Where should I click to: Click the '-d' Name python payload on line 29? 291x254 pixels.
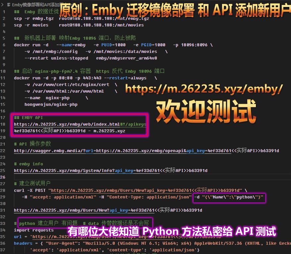(229, 197)
